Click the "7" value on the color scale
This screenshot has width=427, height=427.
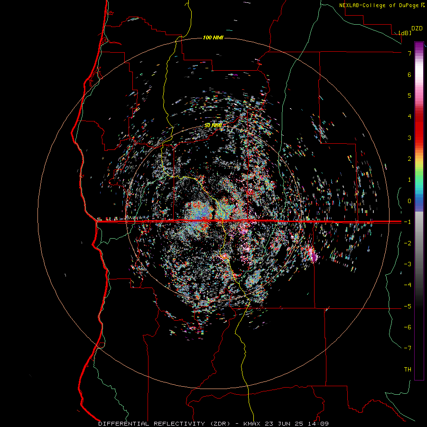(x=409, y=53)
